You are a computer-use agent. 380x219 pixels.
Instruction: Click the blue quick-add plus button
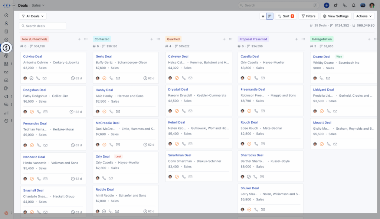(x=327, y=6)
